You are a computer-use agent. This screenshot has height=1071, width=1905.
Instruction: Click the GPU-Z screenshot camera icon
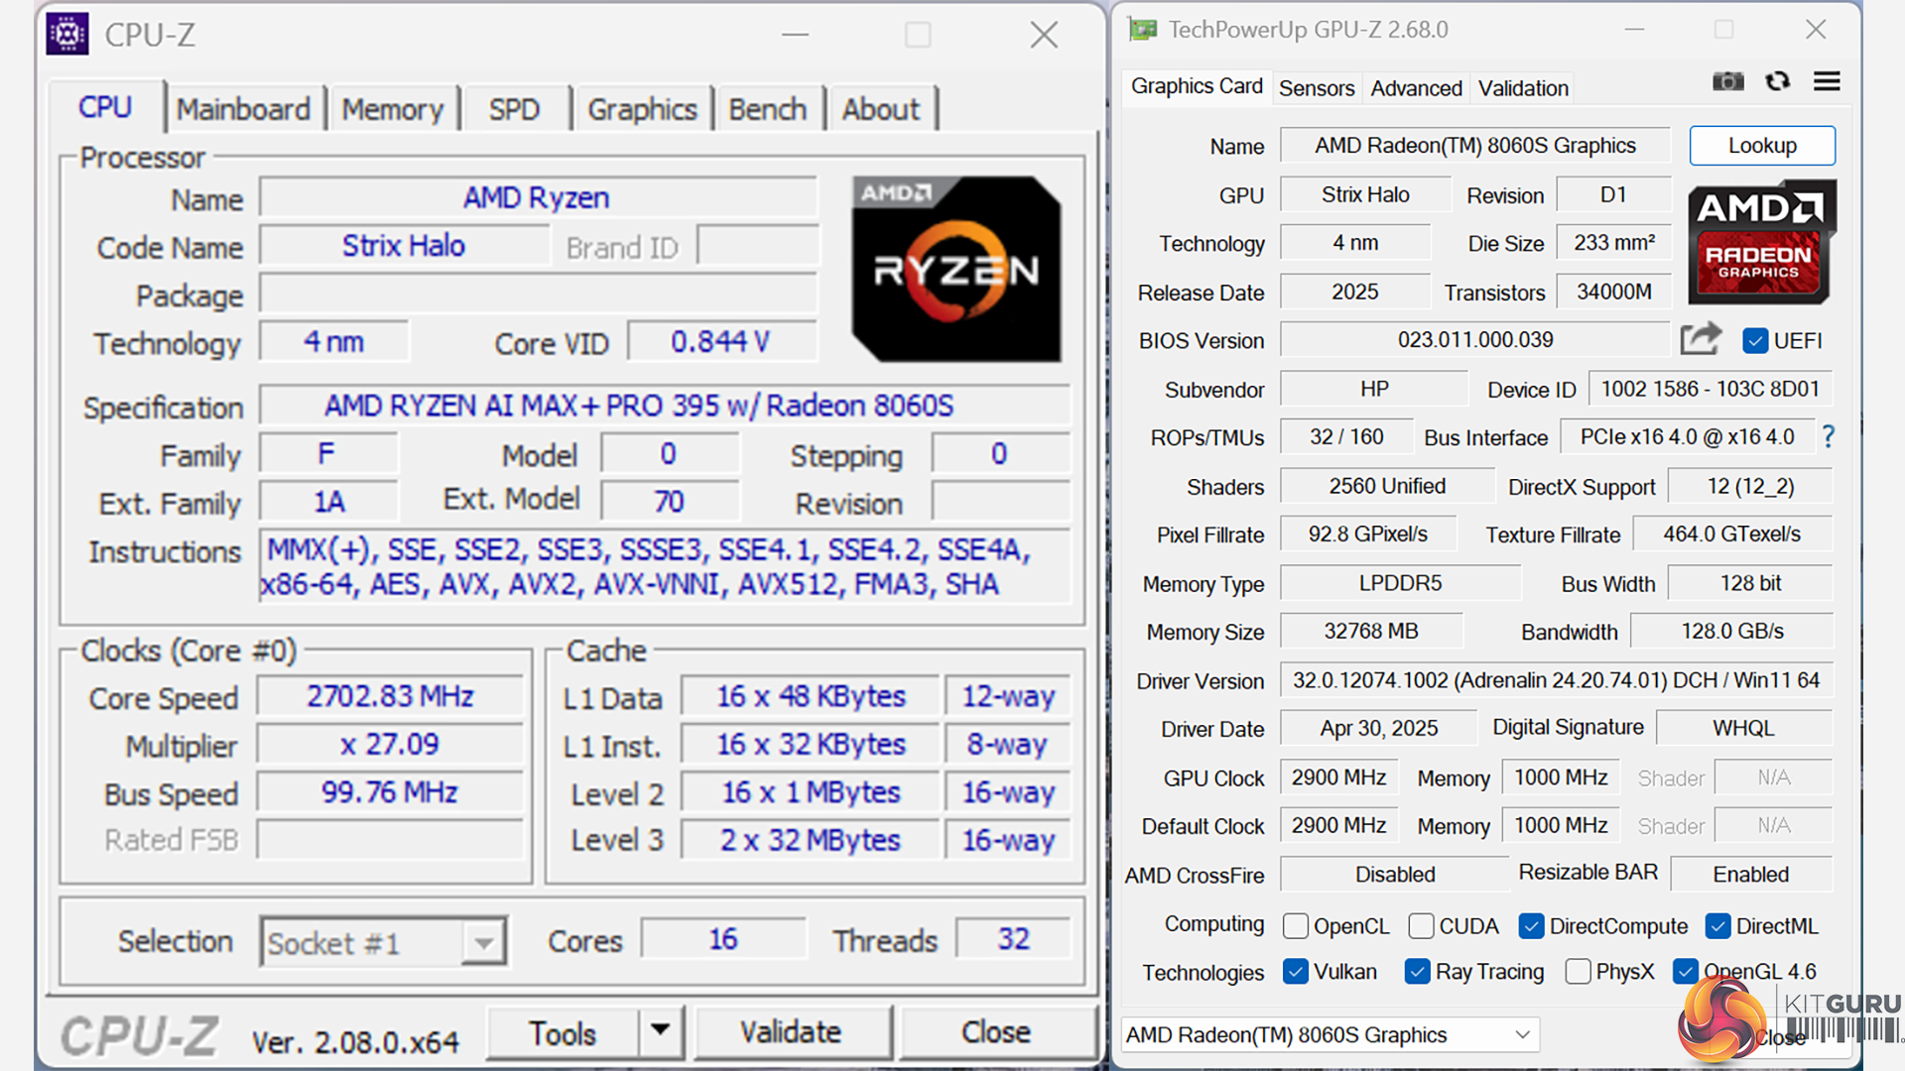point(1727,81)
